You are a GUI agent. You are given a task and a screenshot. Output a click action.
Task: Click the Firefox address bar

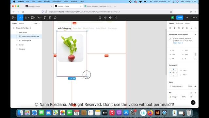click(x=107, y=12)
